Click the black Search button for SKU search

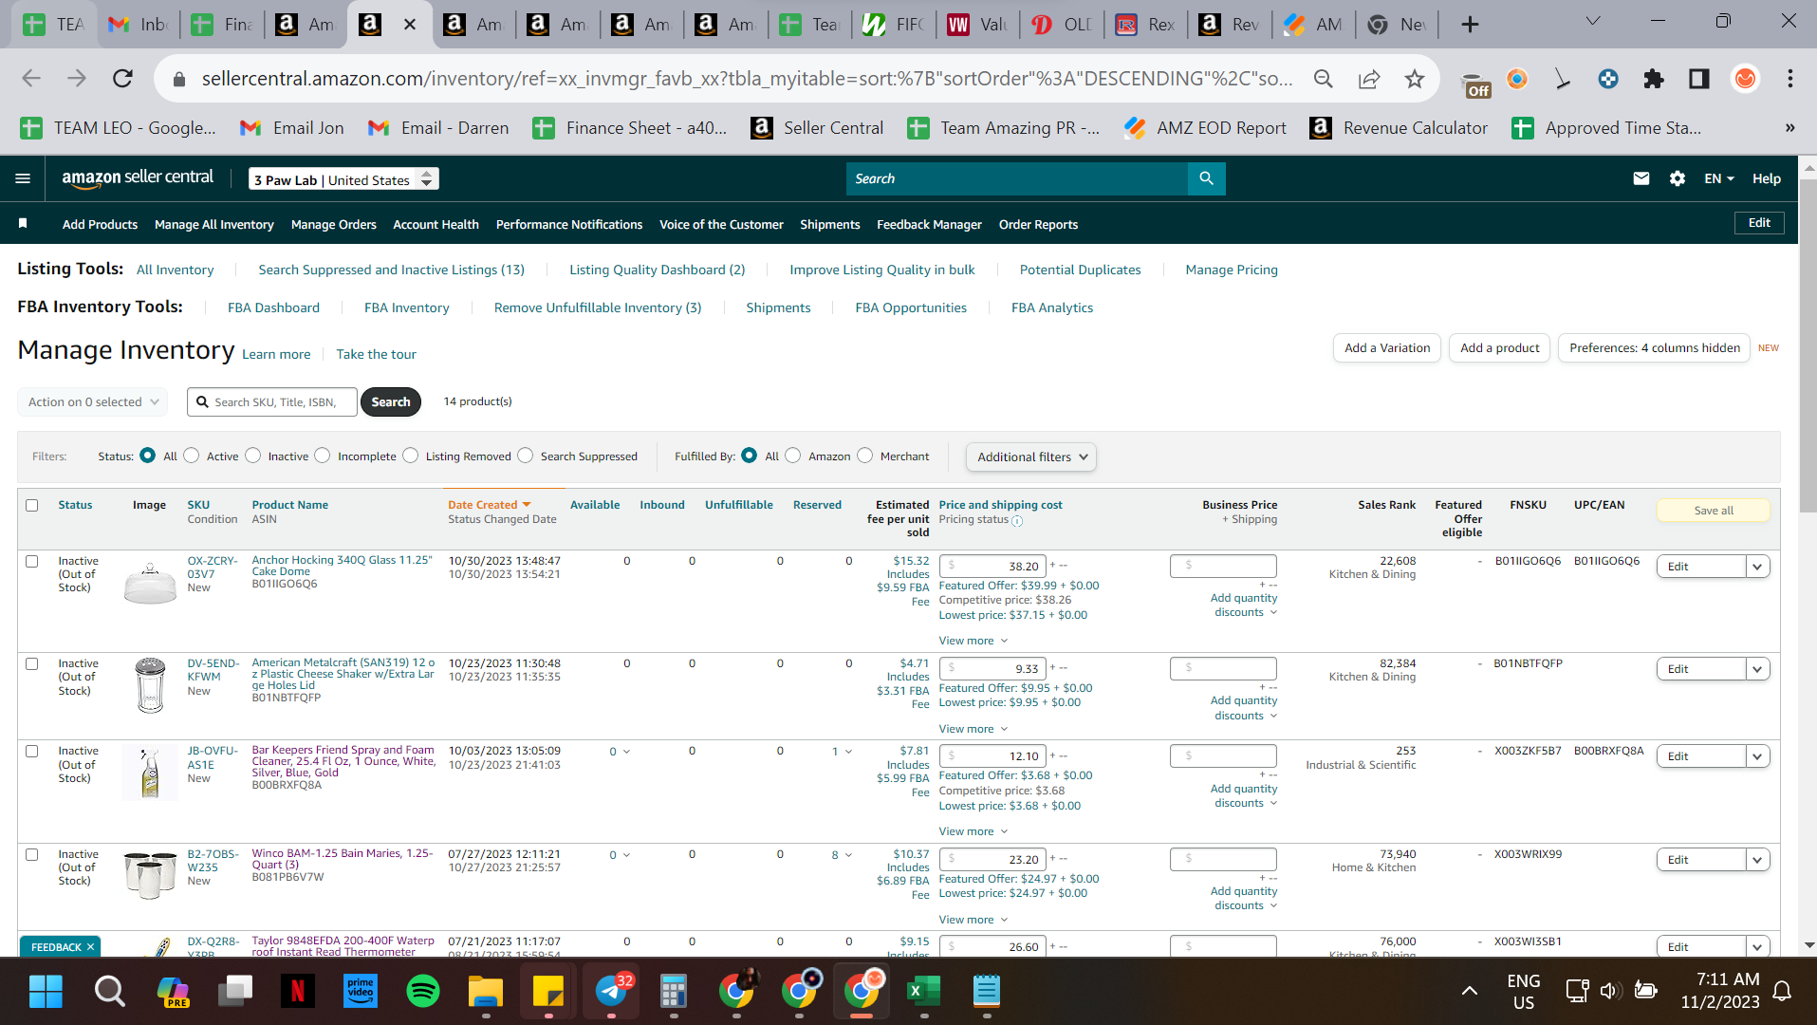(391, 402)
